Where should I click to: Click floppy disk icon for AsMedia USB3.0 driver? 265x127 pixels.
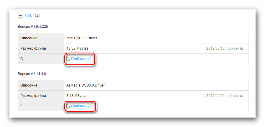coord(68,106)
